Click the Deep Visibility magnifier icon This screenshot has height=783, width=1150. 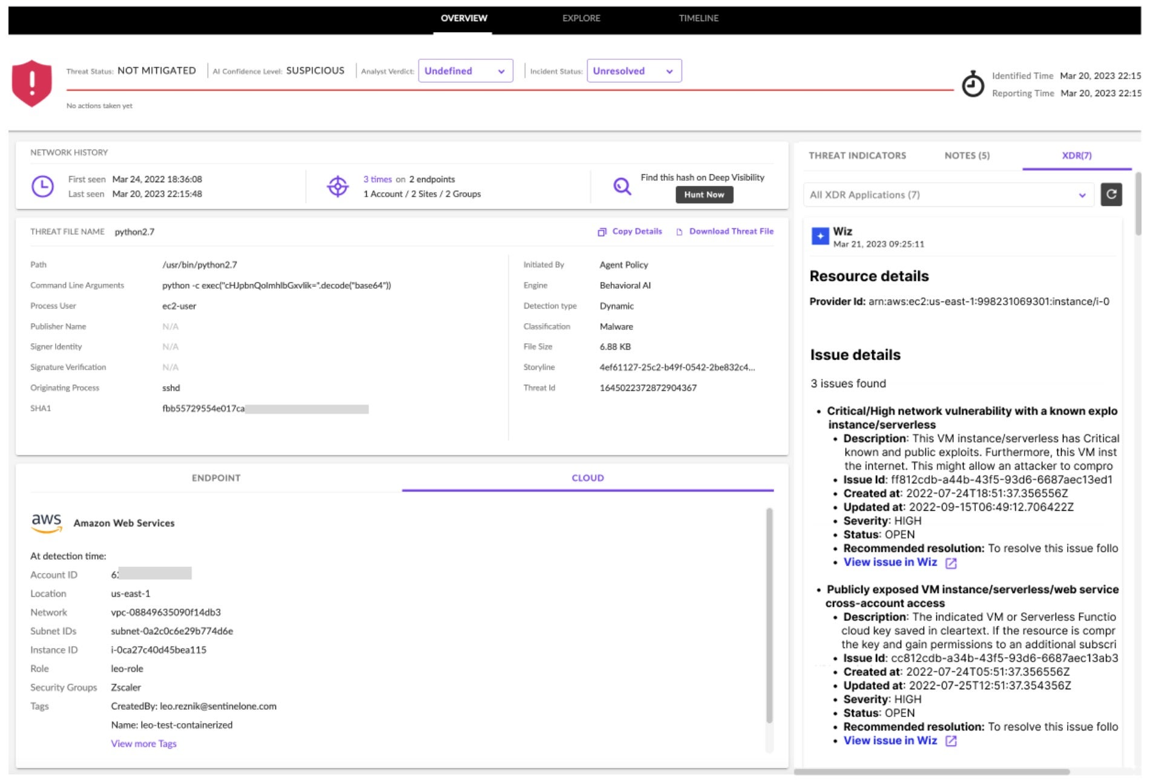(622, 186)
